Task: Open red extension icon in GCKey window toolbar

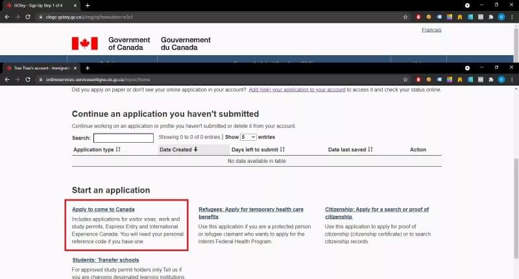Action: (418, 17)
